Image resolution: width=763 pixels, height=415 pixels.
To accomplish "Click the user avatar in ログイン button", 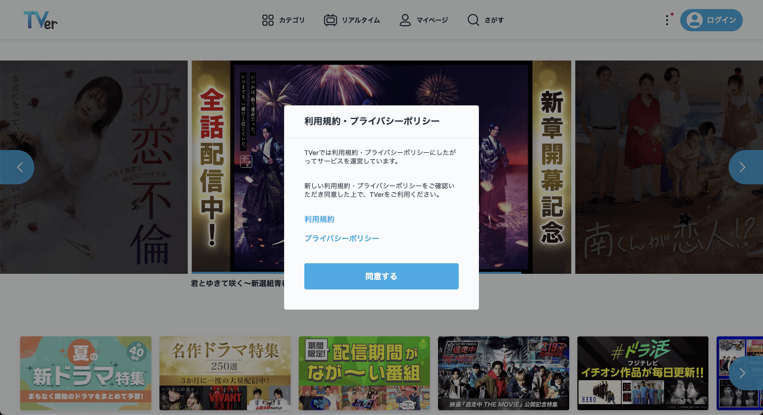I will pyautogui.click(x=694, y=20).
